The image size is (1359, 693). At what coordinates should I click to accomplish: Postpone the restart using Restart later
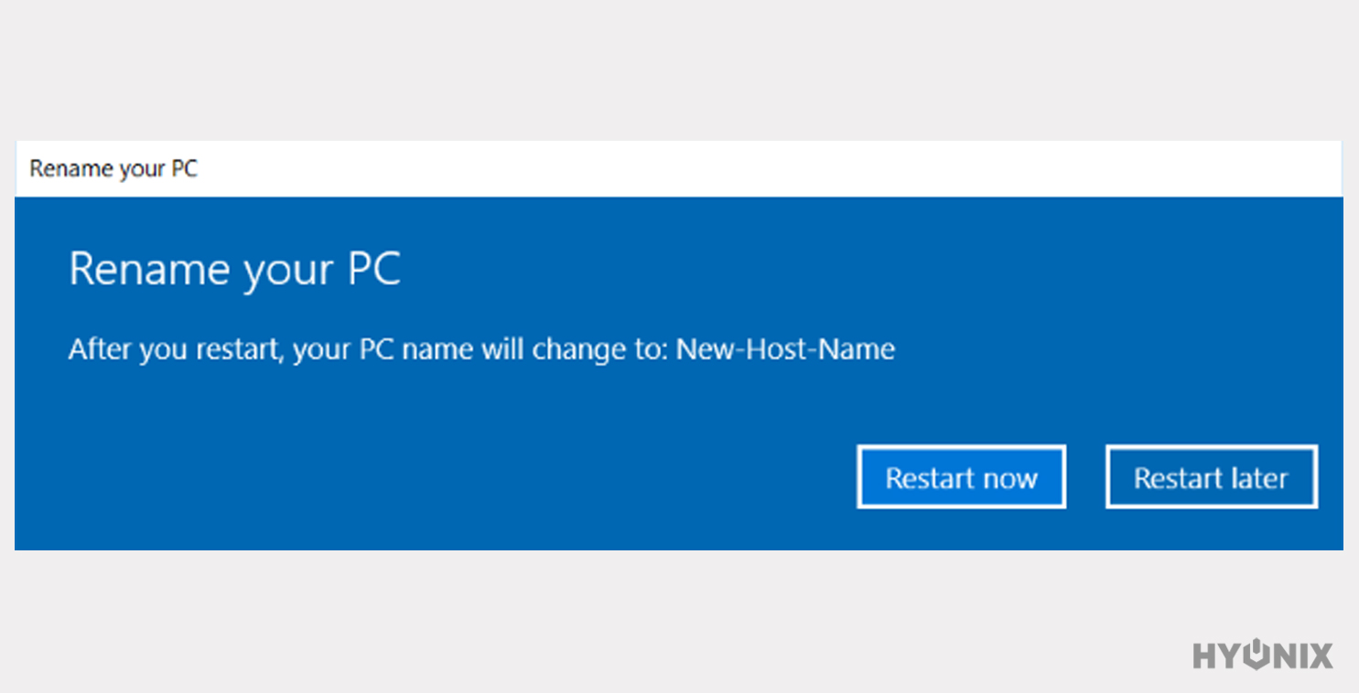coord(1211,476)
